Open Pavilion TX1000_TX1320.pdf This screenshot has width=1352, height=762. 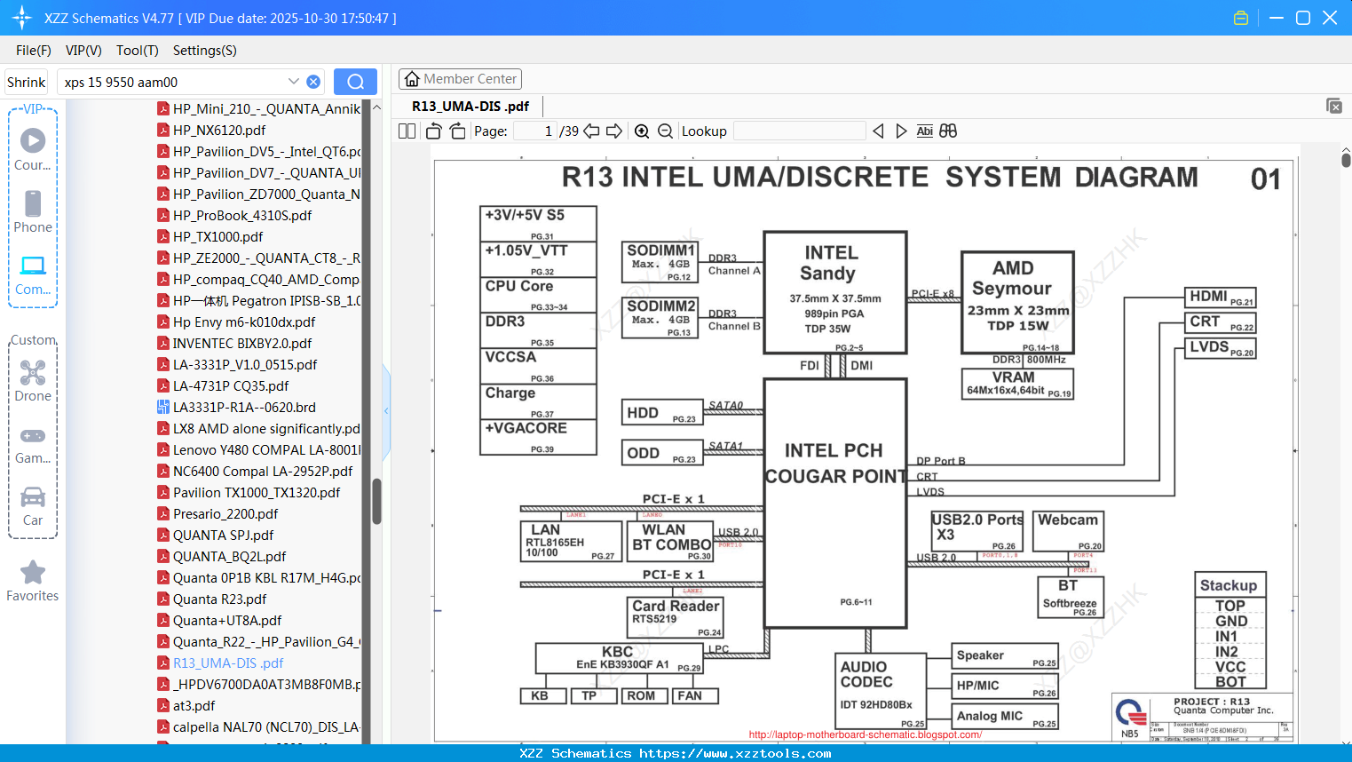pos(257,492)
